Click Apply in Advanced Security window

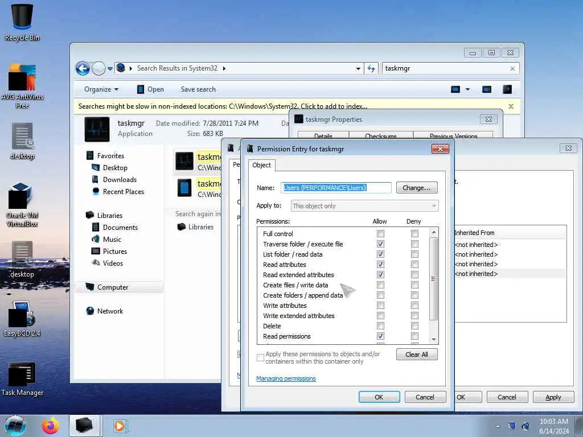coord(553,397)
